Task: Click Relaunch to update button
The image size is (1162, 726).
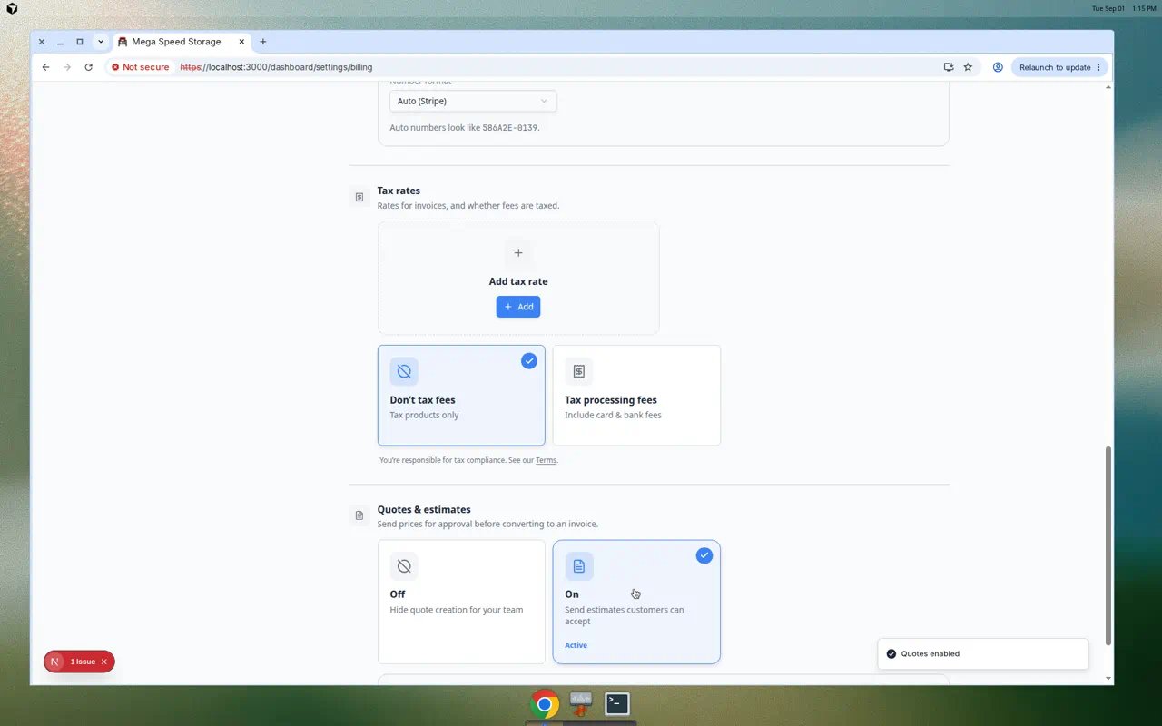Action: click(1059, 67)
